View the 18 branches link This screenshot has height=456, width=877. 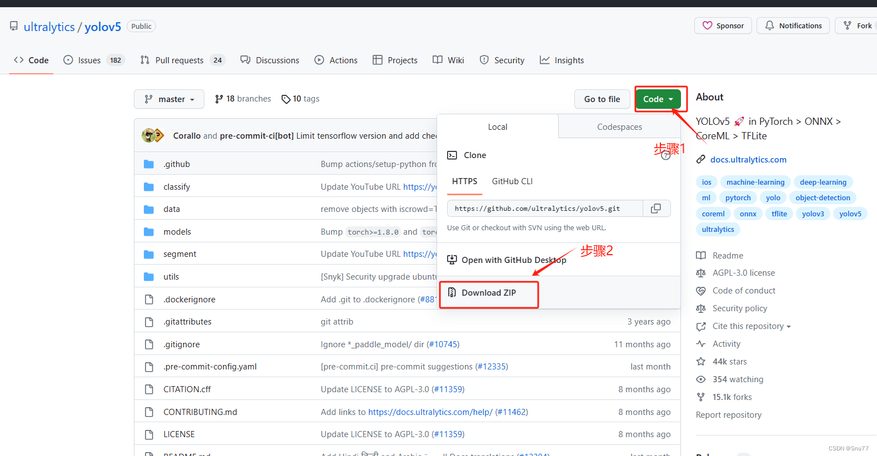point(243,99)
